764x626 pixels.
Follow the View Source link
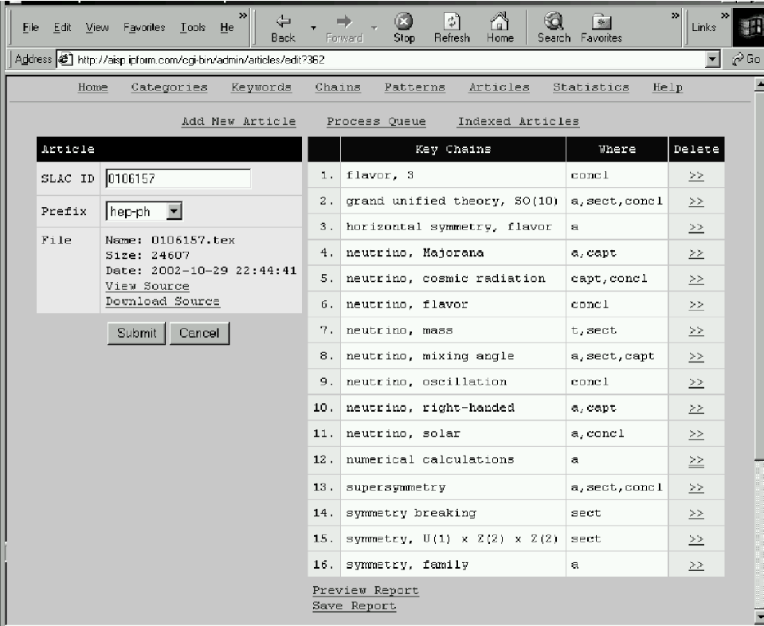[147, 286]
